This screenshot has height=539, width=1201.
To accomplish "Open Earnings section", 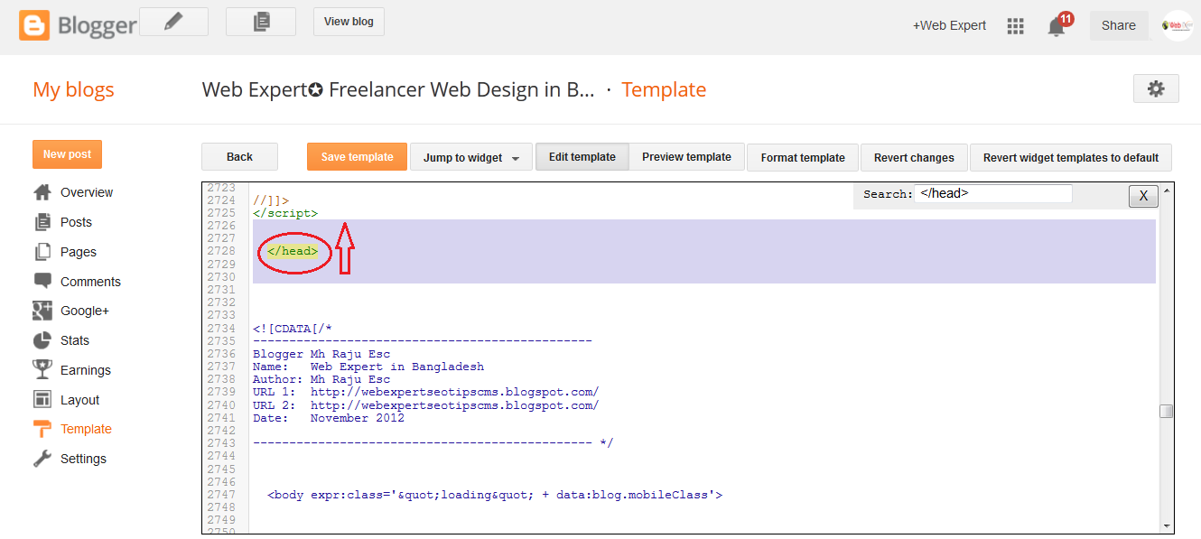I will tap(86, 370).
